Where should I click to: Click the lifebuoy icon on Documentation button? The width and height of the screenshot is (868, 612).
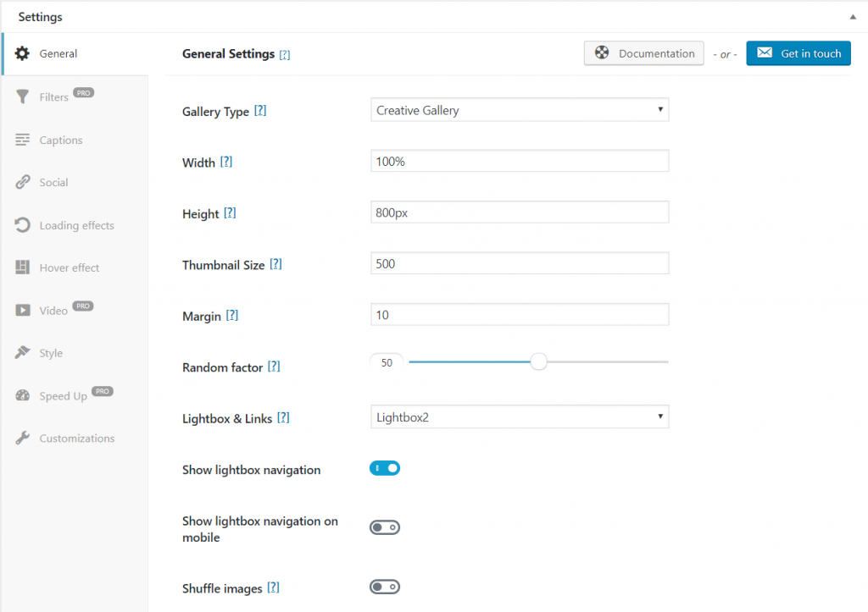point(602,52)
